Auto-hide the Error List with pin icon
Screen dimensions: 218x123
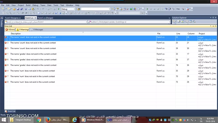click(213, 26)
